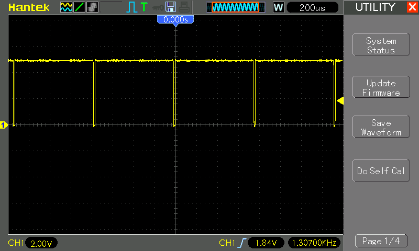Open System Status
The image size is (419, 251).
click(381, 45)
